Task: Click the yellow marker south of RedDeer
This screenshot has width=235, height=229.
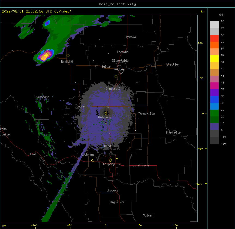Action: tap(116, 76)
